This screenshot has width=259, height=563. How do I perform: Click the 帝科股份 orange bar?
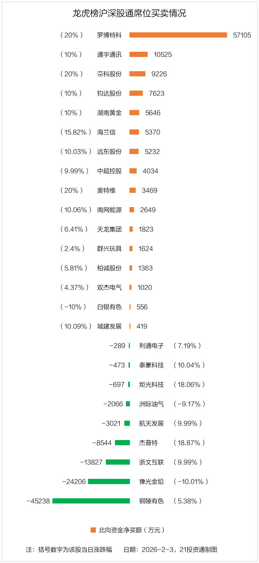click(137, 74)
